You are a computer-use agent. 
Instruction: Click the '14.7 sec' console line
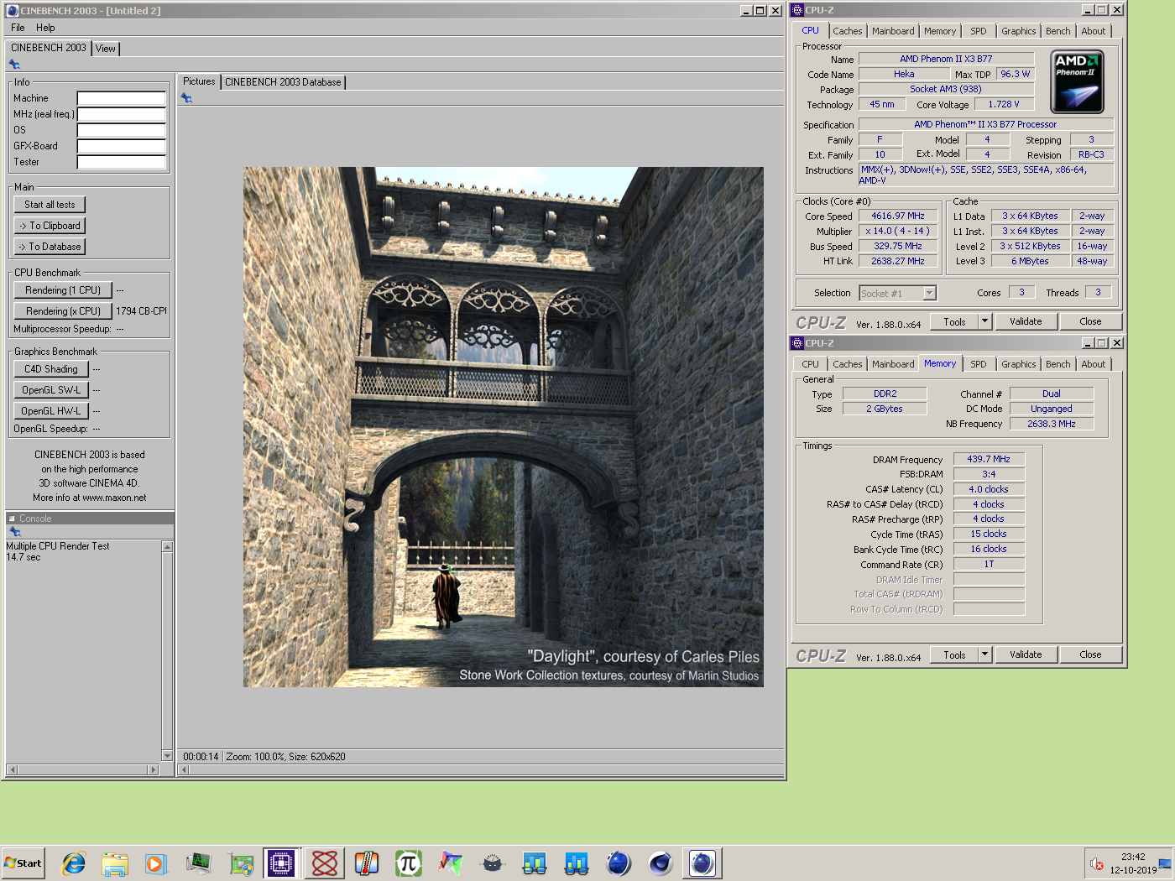[x=23, y=557]
